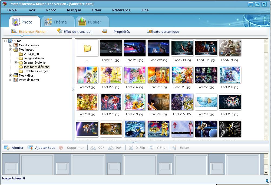Screen dimensions: 271x185
Task: Expand the Images Système folder
Action: tap(16, 62)
